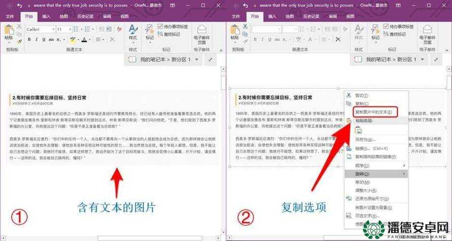This screenshot has height=241, width=452.
Task: Click the Format Painter in the left window
Action: 19,42
